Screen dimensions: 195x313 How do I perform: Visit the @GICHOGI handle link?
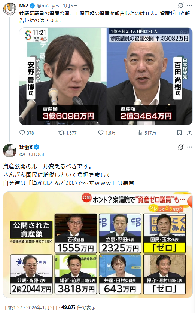tap(31, 154)
